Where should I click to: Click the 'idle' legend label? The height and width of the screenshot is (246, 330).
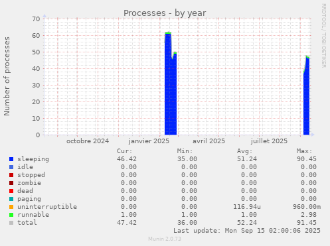coord(25,167)
